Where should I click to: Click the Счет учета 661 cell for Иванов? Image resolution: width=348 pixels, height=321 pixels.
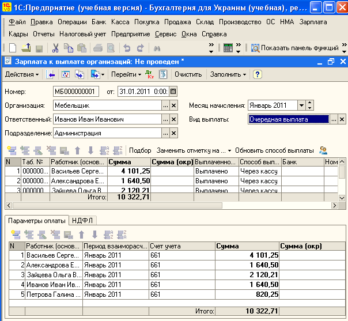tap(181, 285)
